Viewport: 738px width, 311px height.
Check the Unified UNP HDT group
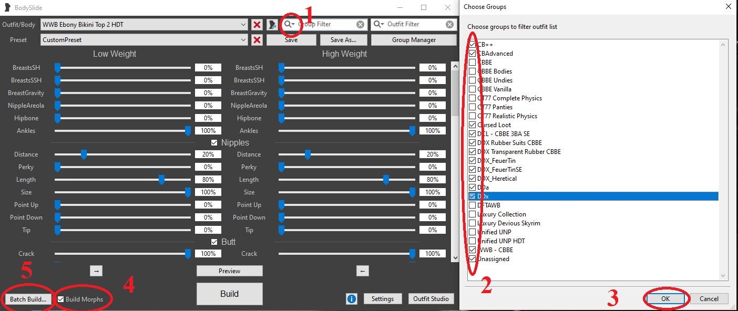tap(473, 241)
